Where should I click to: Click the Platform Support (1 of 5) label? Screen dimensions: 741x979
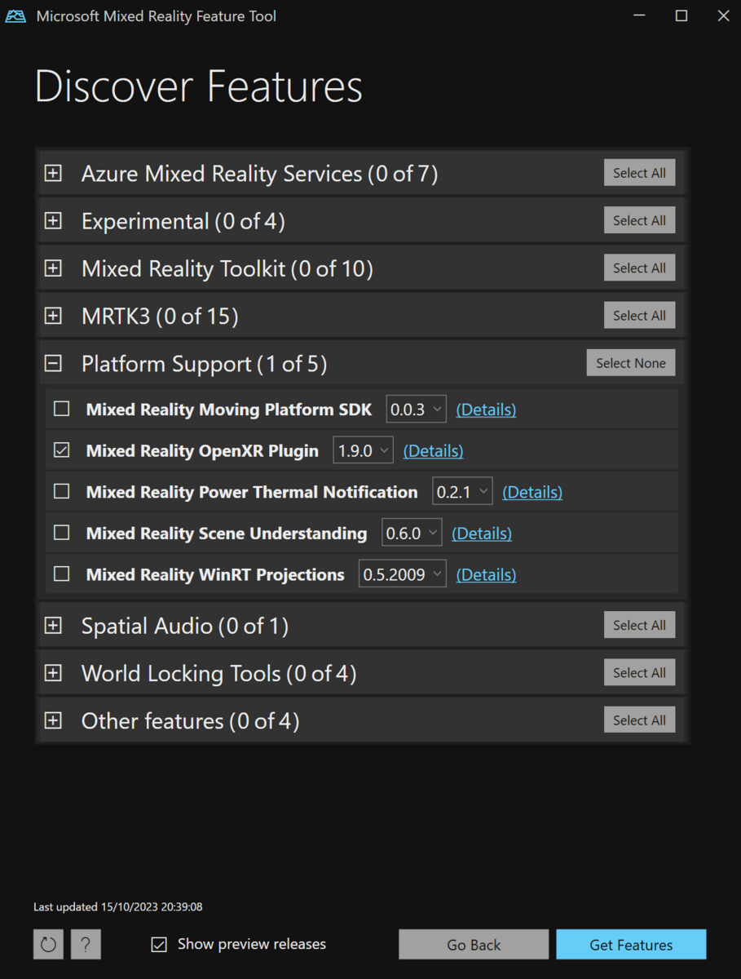tap(205, 364)
